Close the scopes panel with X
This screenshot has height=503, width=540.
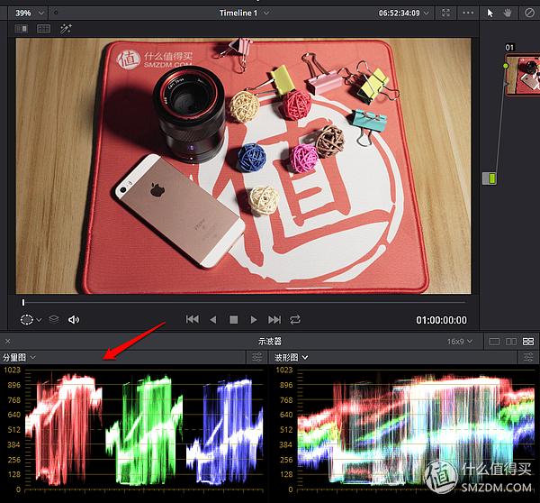(7, 342)
